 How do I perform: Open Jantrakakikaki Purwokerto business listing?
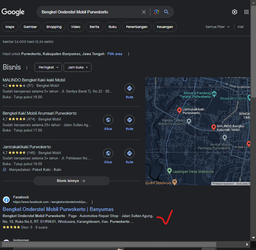point(27,147)
